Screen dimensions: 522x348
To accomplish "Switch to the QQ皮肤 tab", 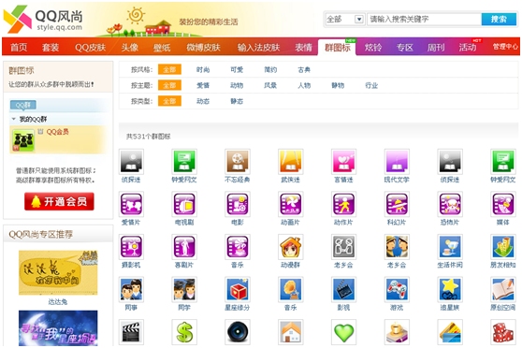I will coord(90,48).
